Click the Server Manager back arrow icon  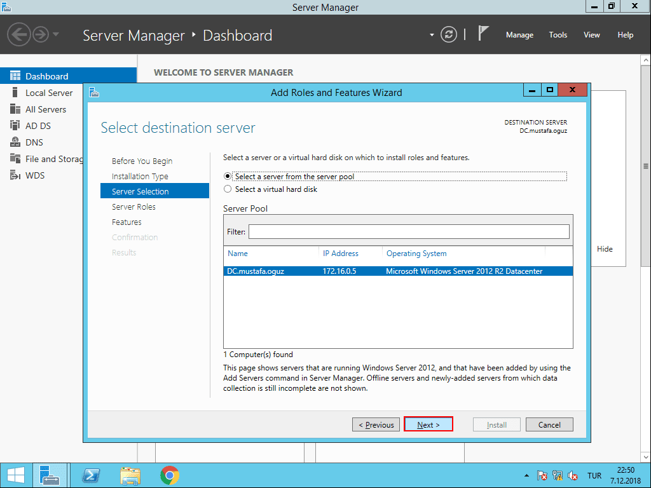[x=19, y=34]
